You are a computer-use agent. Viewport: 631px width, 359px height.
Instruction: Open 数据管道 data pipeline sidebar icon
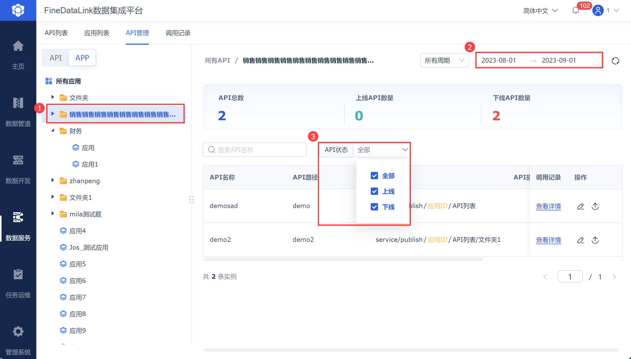click(18, 103)
